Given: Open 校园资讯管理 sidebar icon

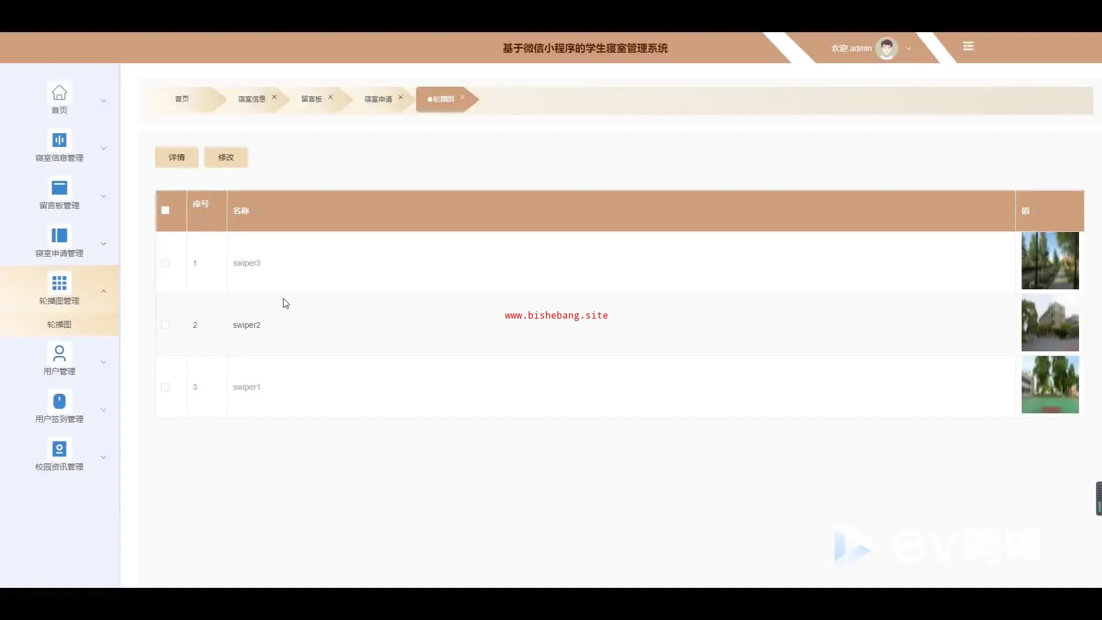Looking at the screenshot, I should pos(59,448).
